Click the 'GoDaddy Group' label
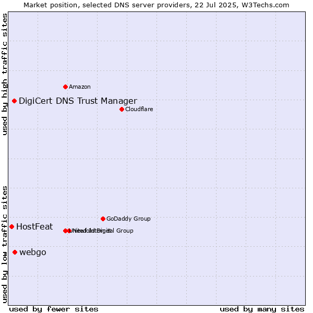313x313 pixels. [x=128, y=219]
